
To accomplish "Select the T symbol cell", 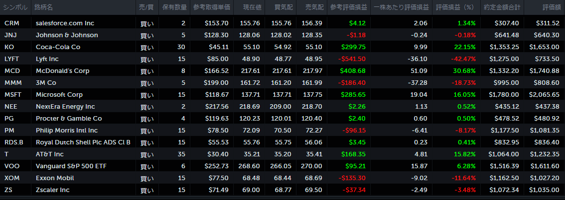I will 6,154.
